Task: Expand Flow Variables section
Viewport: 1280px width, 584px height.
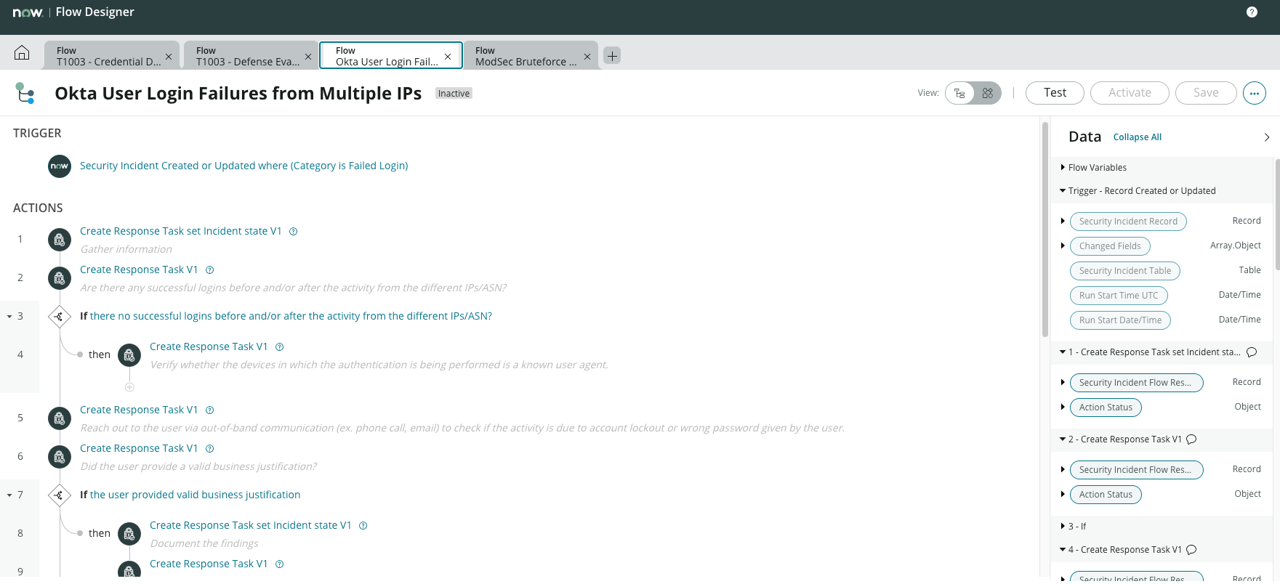Action: click(x=1063, y=168)
